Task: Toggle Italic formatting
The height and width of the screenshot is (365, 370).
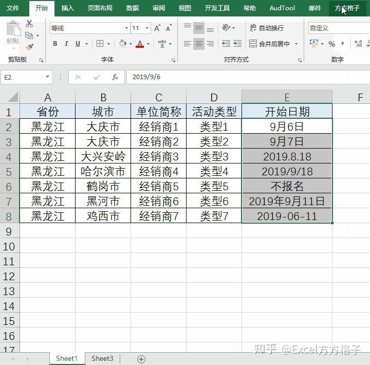Action: pyautogui.click(x=66, y=44)
